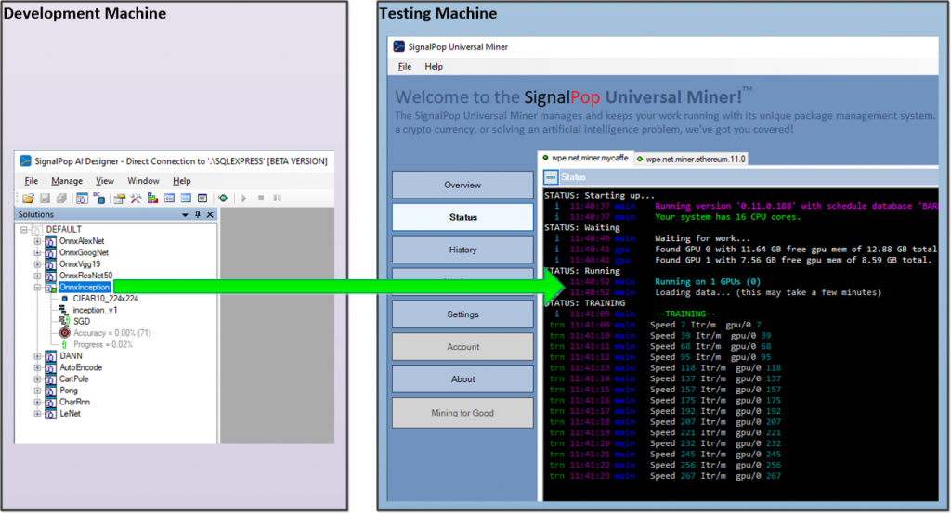Open the Help menu in Universal Miner

[x=433, y=67]
